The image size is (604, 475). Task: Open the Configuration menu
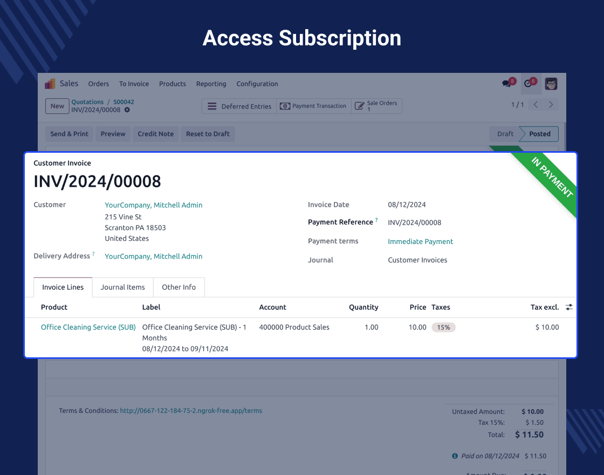(257, 84)
